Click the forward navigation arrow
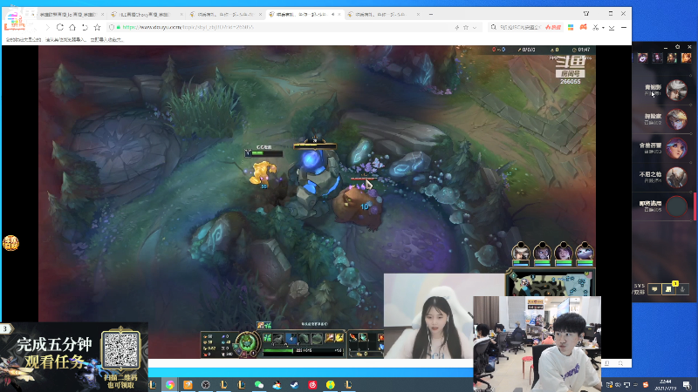698x392 pixels. (x=47, y=27)
